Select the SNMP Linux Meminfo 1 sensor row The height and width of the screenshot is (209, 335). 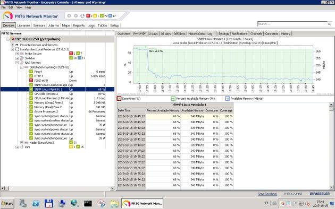pos(57,89)
